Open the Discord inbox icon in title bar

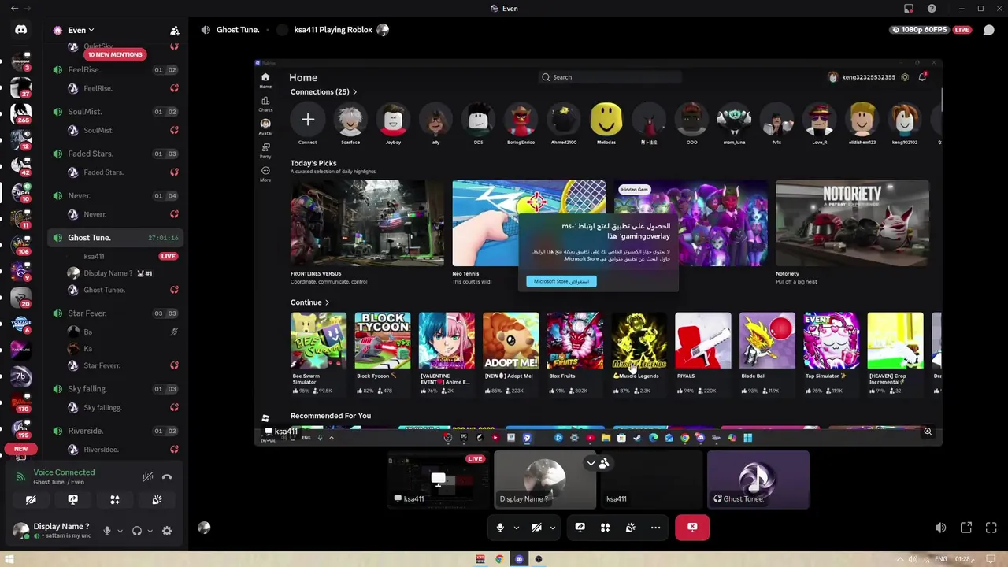point(909,9)
